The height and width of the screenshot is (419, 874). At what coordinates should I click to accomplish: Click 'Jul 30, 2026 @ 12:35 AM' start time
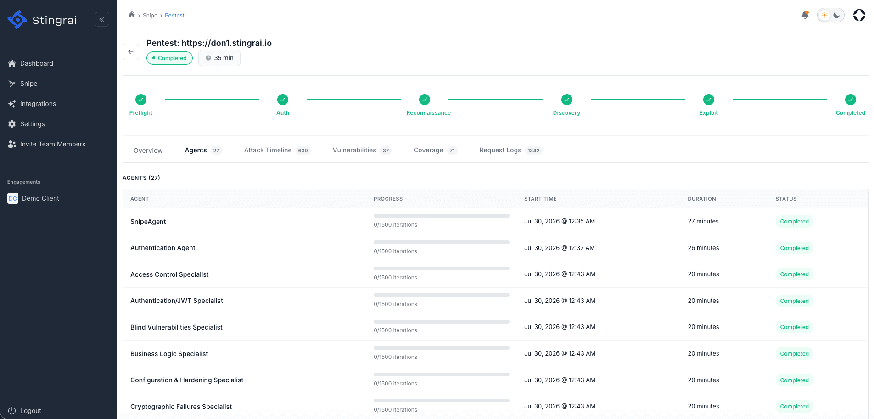click(560, 221)
